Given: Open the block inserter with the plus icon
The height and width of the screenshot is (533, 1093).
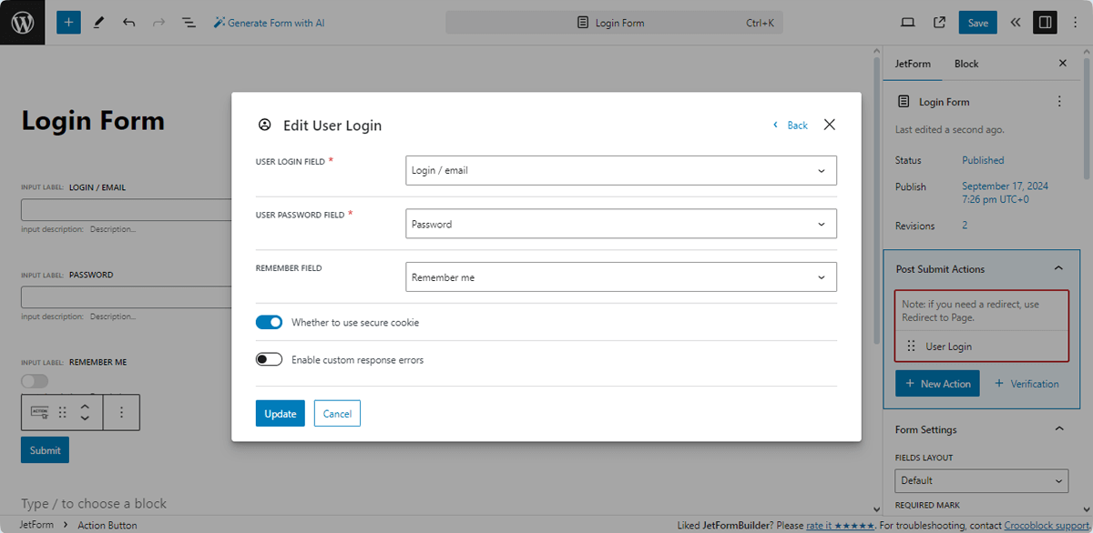Looking at the screenshot, I should (x=68, y=22).
